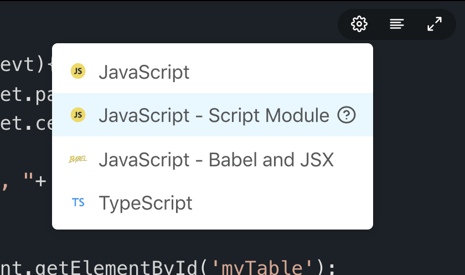The width and height of the screenshot is (465, 275).
Task: Choose JavaScript - Script Module option
Action: [x=213, y=115]
